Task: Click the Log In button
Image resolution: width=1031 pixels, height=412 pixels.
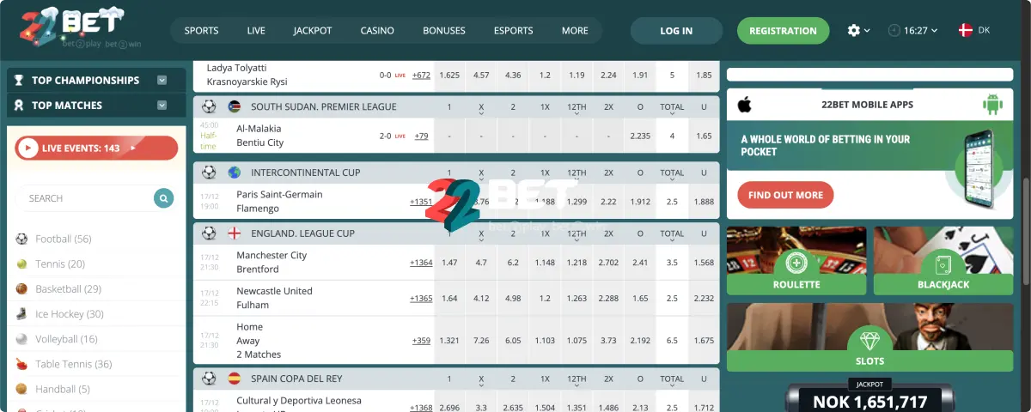Action: point(676,31)
